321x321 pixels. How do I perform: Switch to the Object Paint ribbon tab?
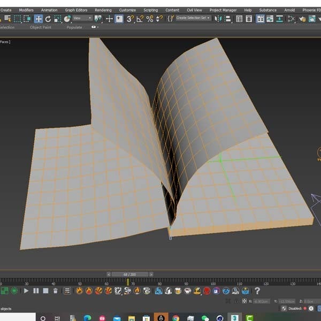point(41,27)
